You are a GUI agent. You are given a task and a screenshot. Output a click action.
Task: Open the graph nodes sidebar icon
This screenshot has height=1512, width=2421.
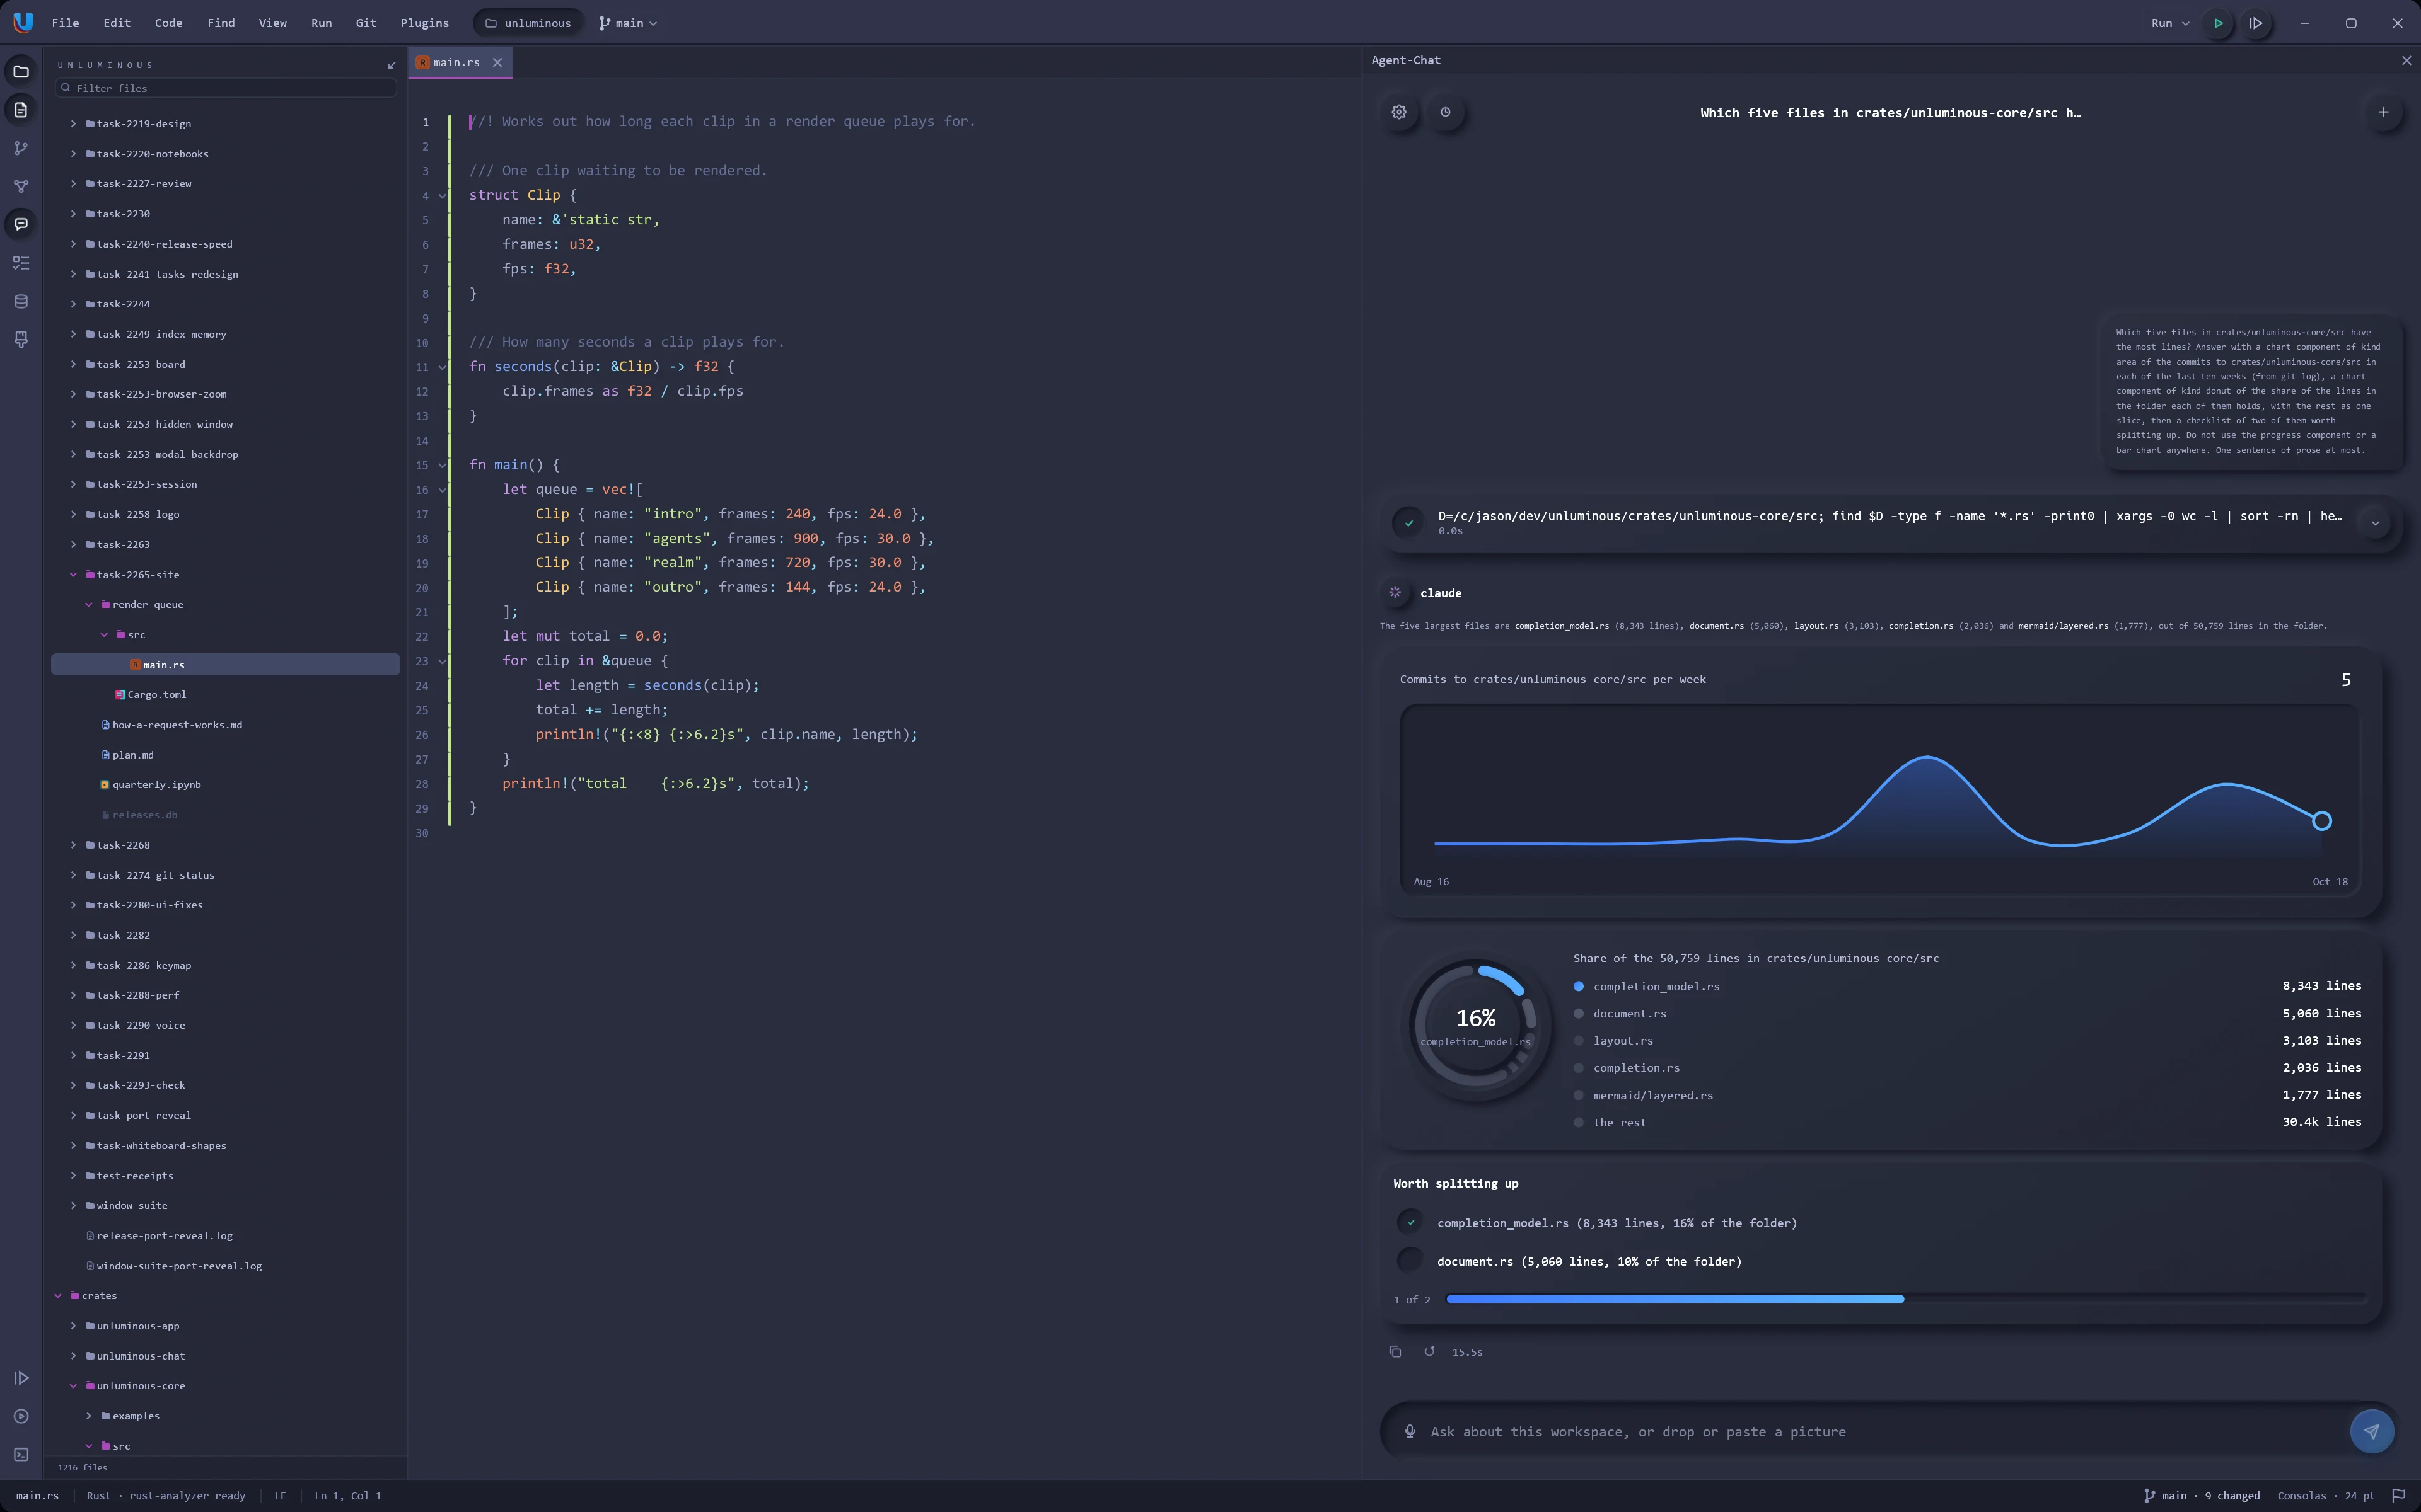pyautogui.click(x=21, y=186)
